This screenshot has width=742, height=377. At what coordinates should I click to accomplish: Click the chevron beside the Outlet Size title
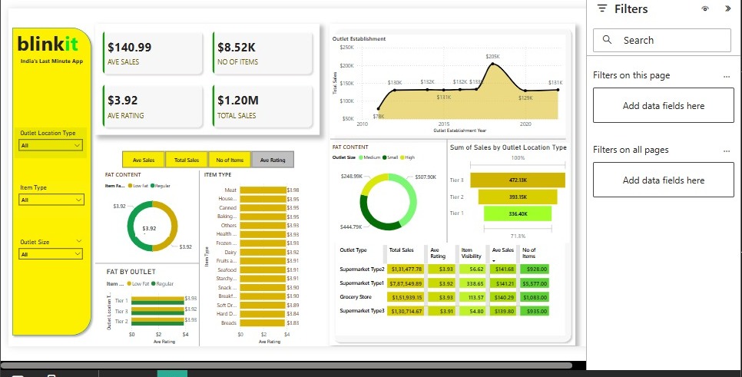pyautogui.click(x=78, y=241)
